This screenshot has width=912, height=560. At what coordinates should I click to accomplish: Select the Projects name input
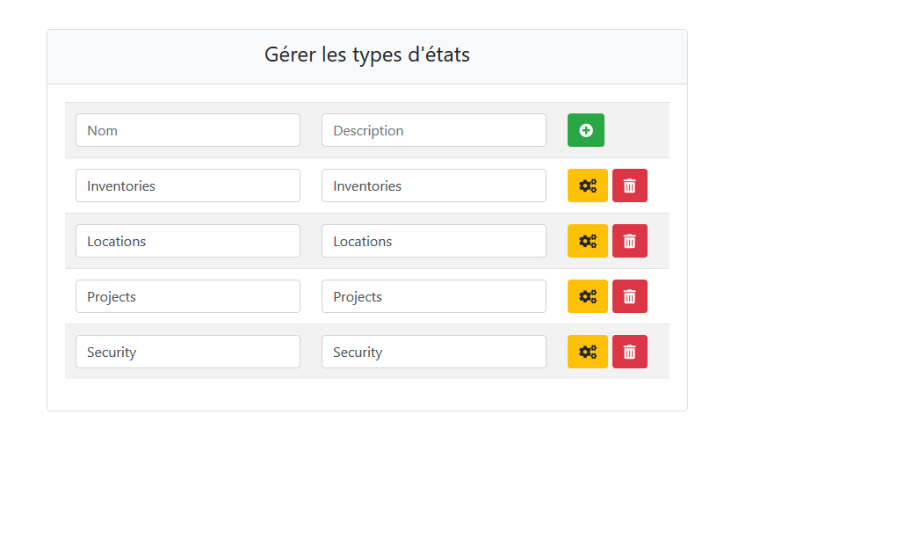pos(187,296)
